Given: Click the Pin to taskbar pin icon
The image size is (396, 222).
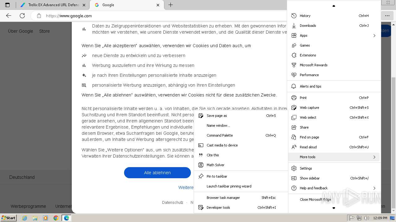Looking at the screenshot, I should [x=201, y=176].
